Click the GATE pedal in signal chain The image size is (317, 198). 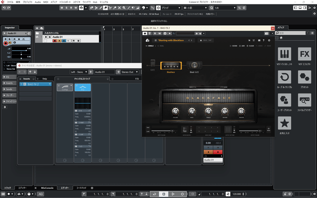[153, 64]
